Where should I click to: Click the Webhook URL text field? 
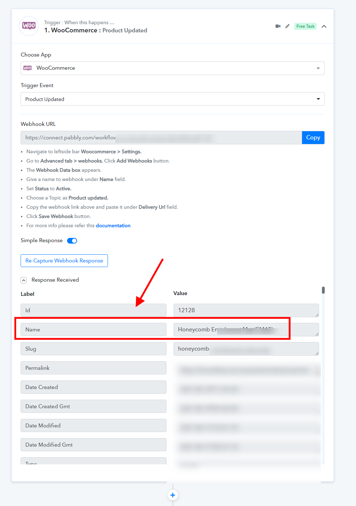(x=161, y=138)
